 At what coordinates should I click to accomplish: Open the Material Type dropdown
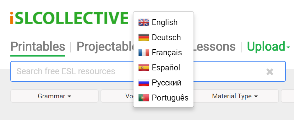[235, 96]
